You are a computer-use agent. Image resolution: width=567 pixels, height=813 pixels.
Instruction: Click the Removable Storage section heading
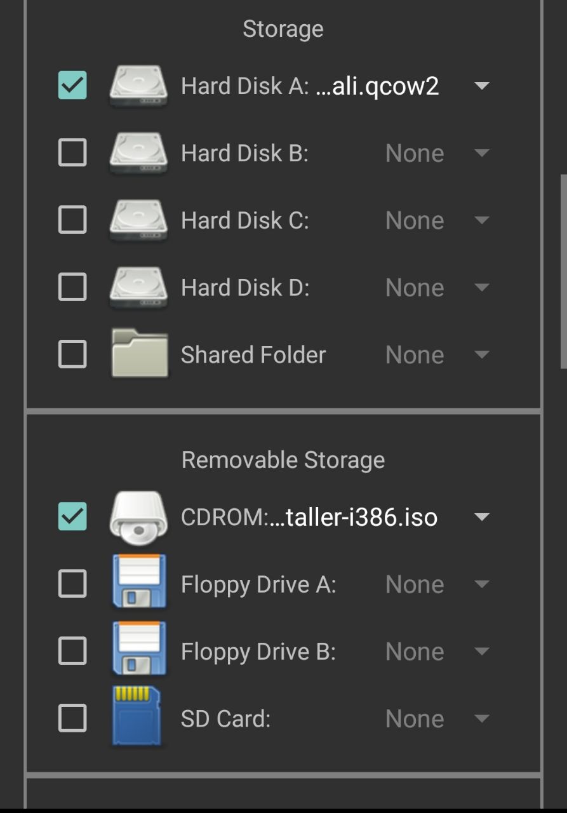283,460
